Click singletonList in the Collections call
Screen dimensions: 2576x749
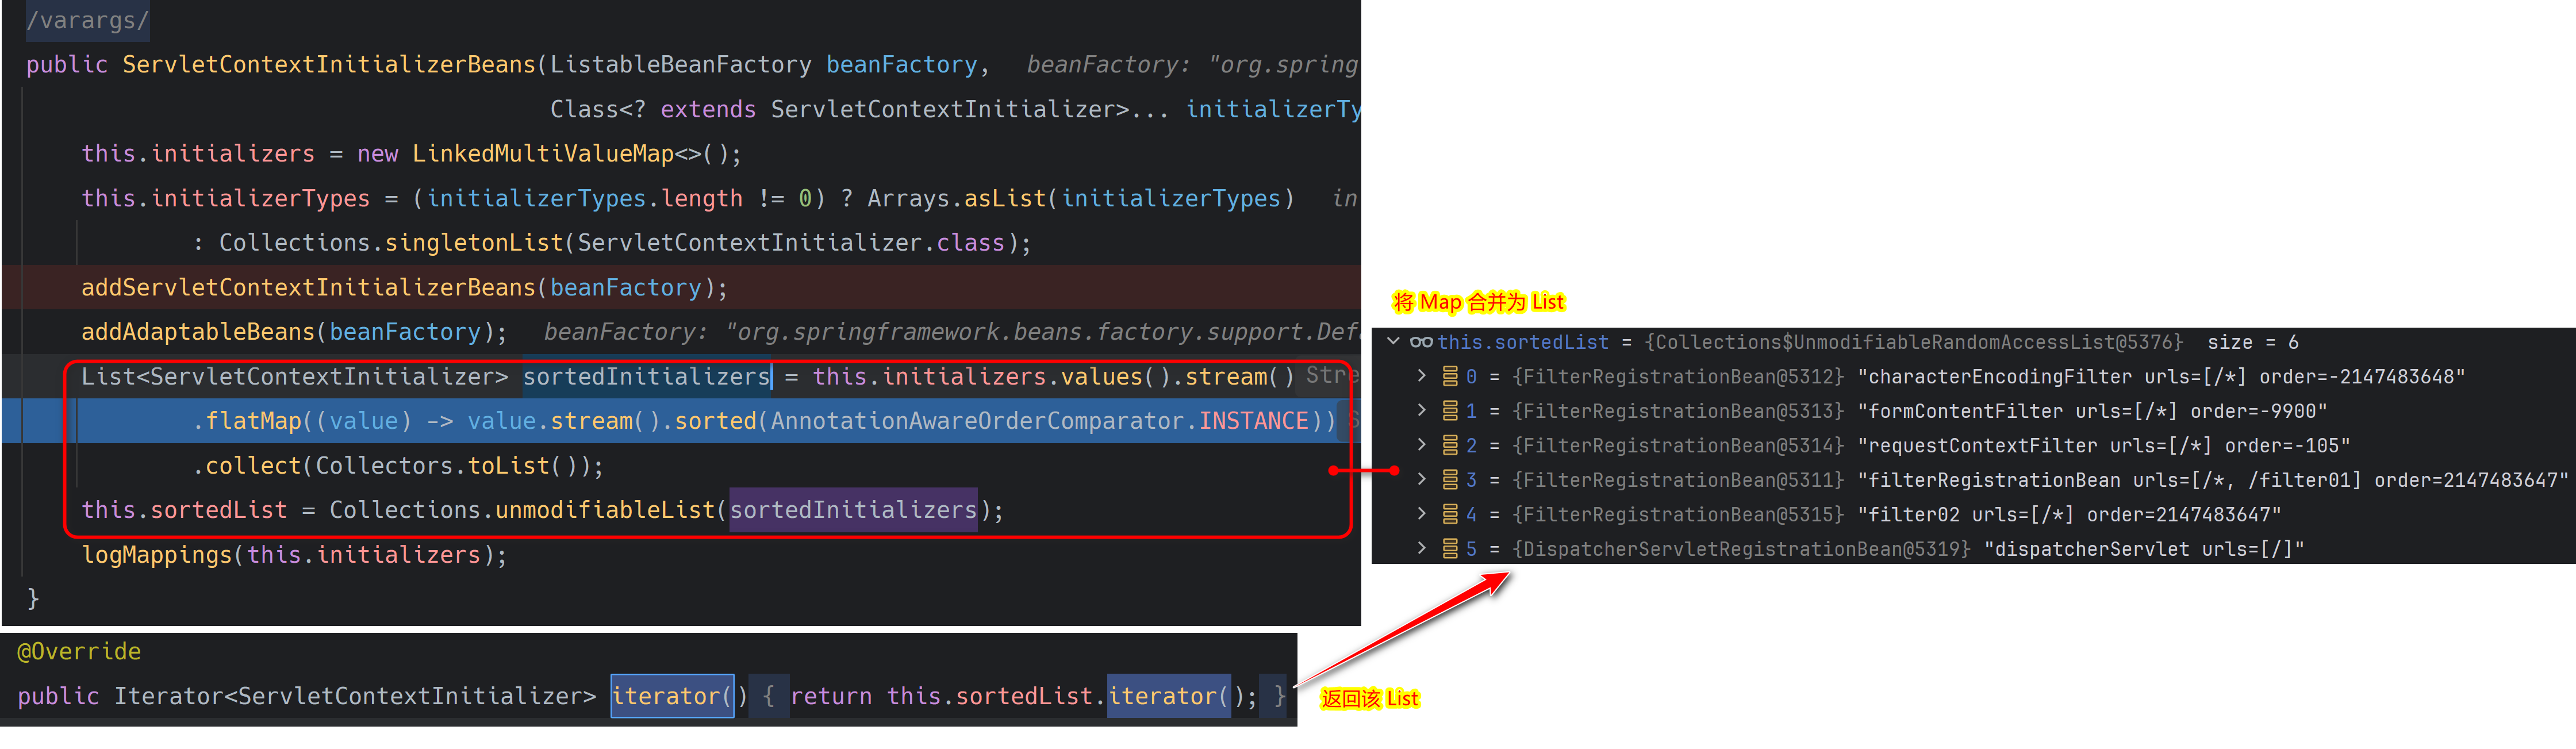click(x=474, y=243)
